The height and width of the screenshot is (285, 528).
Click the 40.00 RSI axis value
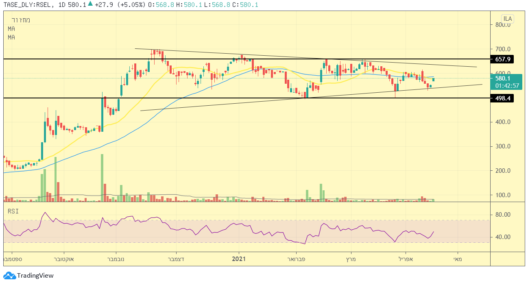pos(504,237)
